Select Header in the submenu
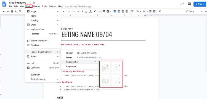Viewport: 207px width, 99px height. 80,53
